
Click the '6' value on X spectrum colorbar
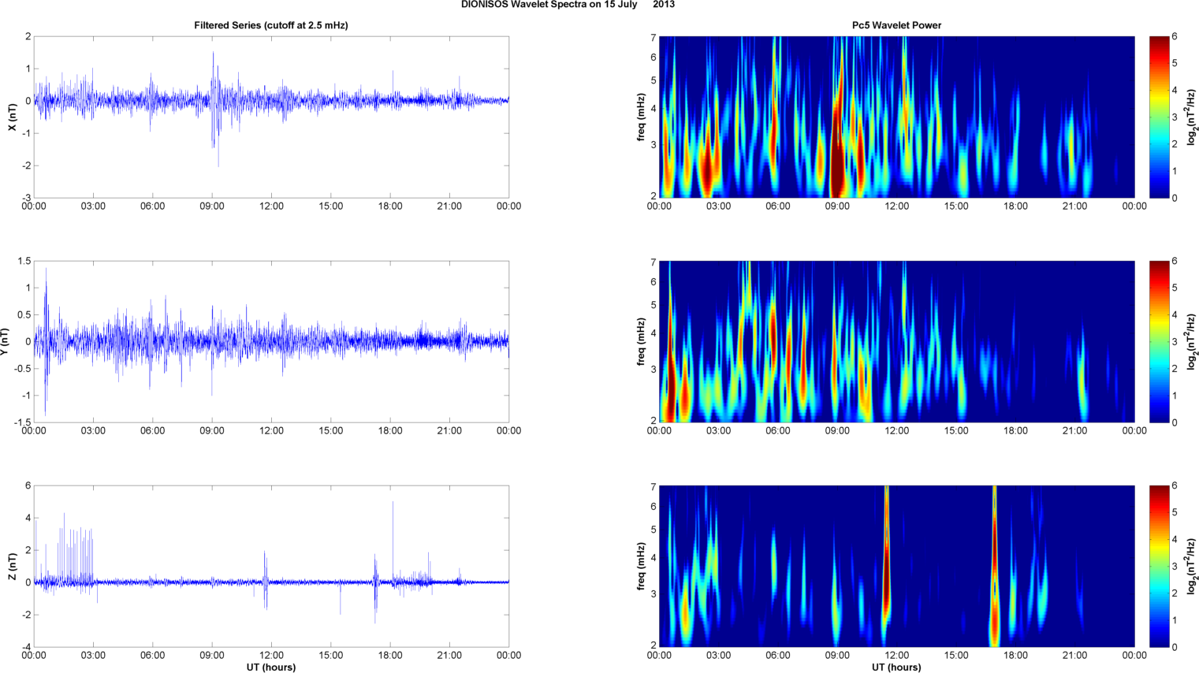[1175, 37]
